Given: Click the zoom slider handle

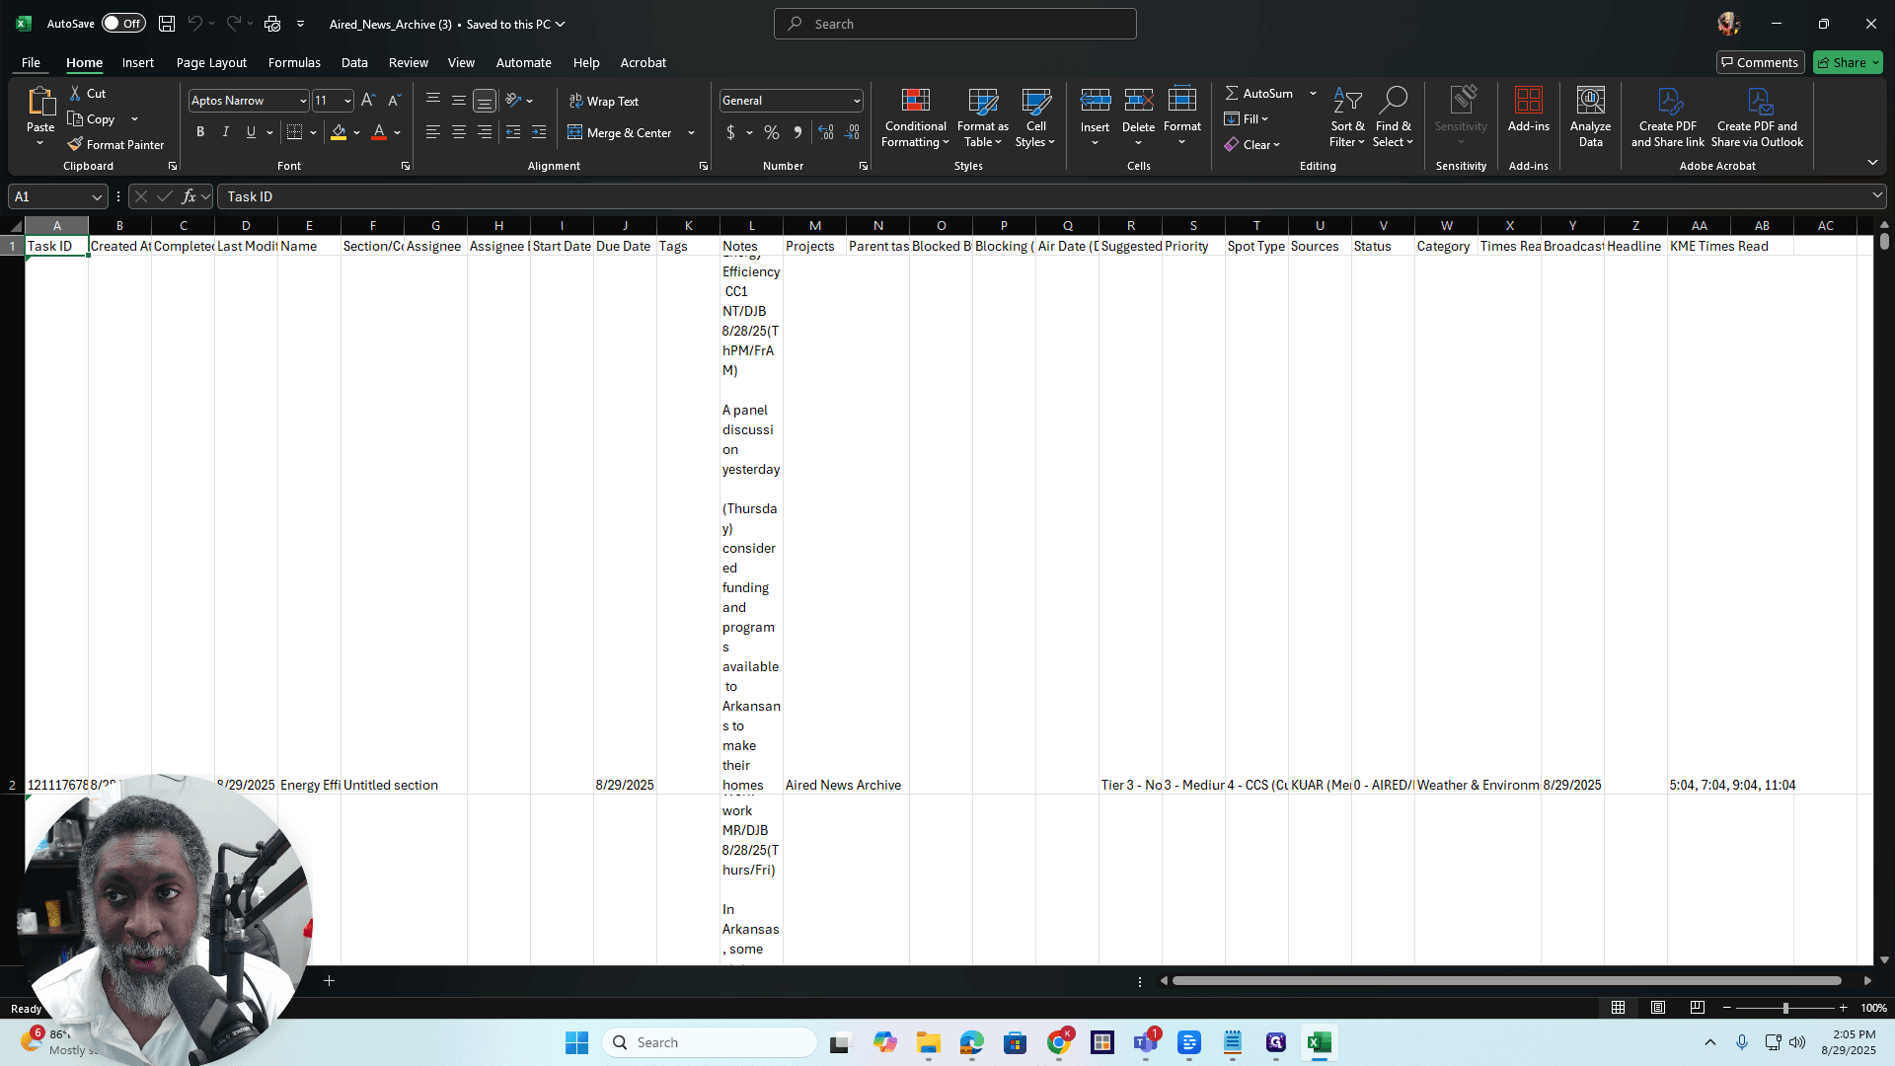Looking at the screenshot, I should [x=1785, y=1008].
